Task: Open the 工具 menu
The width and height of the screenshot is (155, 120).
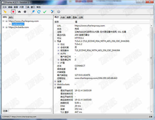Action: pos(27,7)
